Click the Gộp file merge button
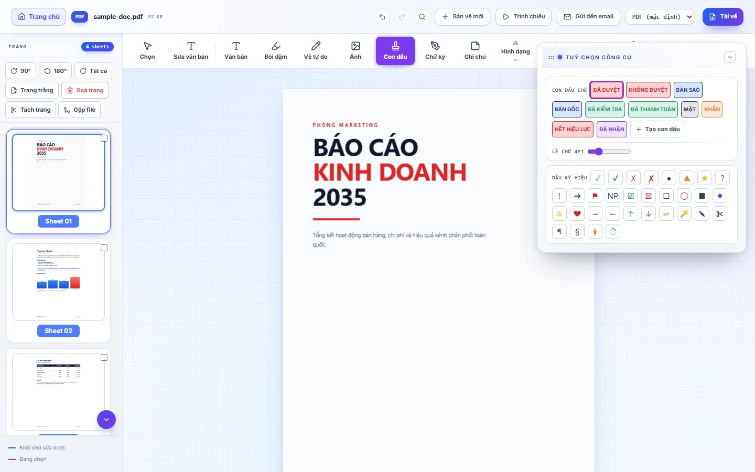Screen dimensions: 755x472 79,110
